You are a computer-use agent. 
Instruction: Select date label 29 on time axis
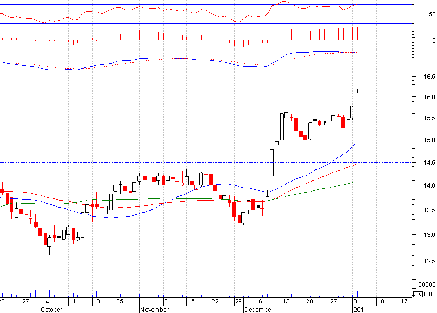[x=238, y=301]
